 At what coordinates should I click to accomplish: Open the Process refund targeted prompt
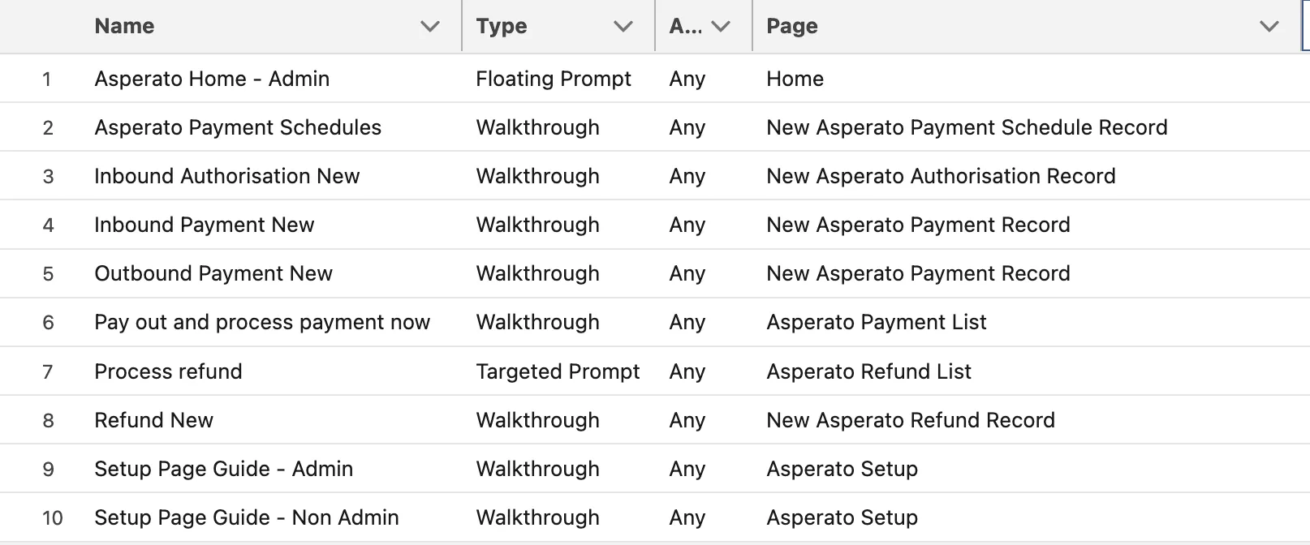tap(168, 371)
